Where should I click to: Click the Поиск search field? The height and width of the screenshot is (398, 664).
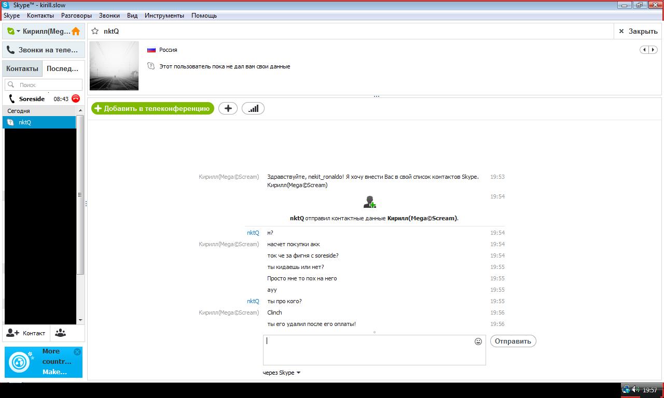(44, 84)
